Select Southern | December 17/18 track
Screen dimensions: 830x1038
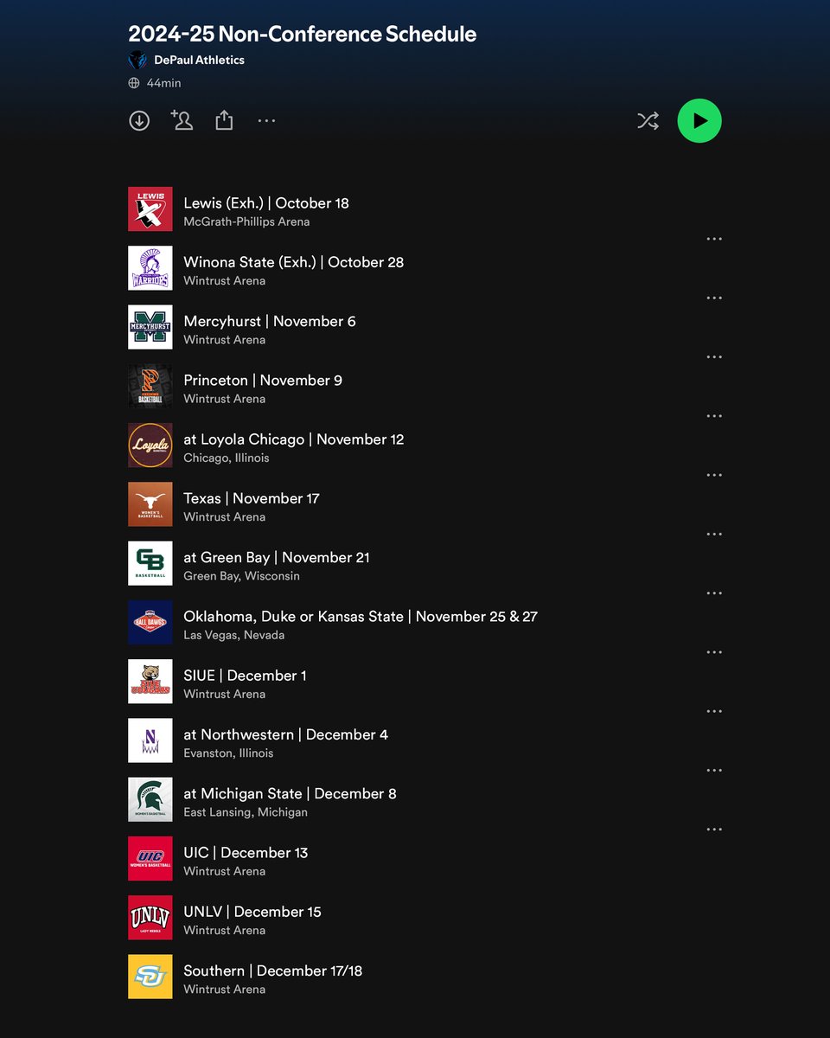pos(273,971)
